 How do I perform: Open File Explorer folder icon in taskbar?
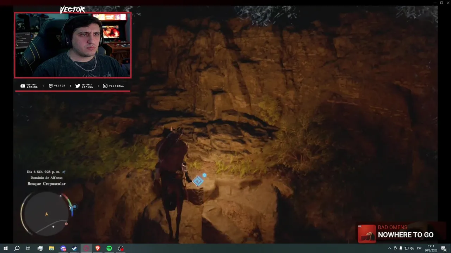click(51, 248)
